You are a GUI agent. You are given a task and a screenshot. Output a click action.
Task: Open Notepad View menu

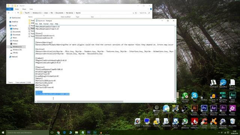click(52, 24)
